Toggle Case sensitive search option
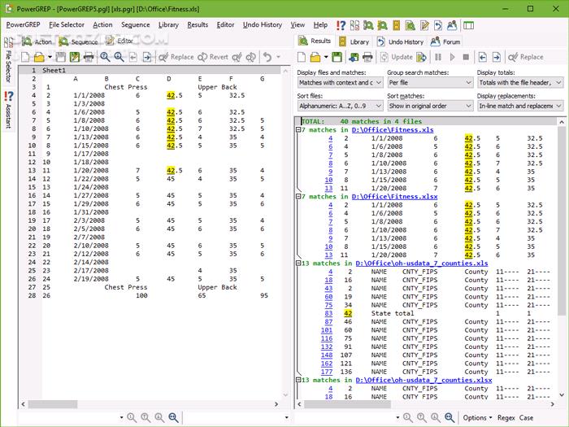The width and height of the screenshot is (569, 427). [x=526, y=418]
